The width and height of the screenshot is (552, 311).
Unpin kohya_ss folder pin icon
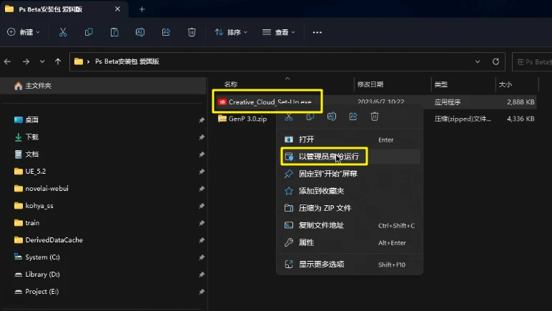(202, 206)
